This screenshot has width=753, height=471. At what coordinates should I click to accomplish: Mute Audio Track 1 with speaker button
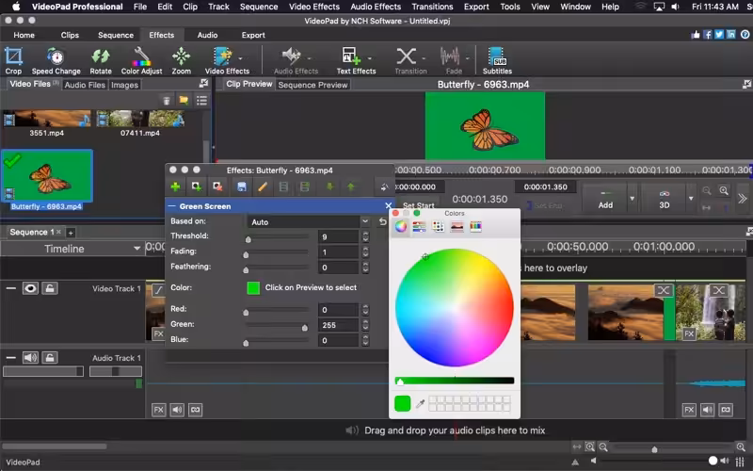click(30, 358)
